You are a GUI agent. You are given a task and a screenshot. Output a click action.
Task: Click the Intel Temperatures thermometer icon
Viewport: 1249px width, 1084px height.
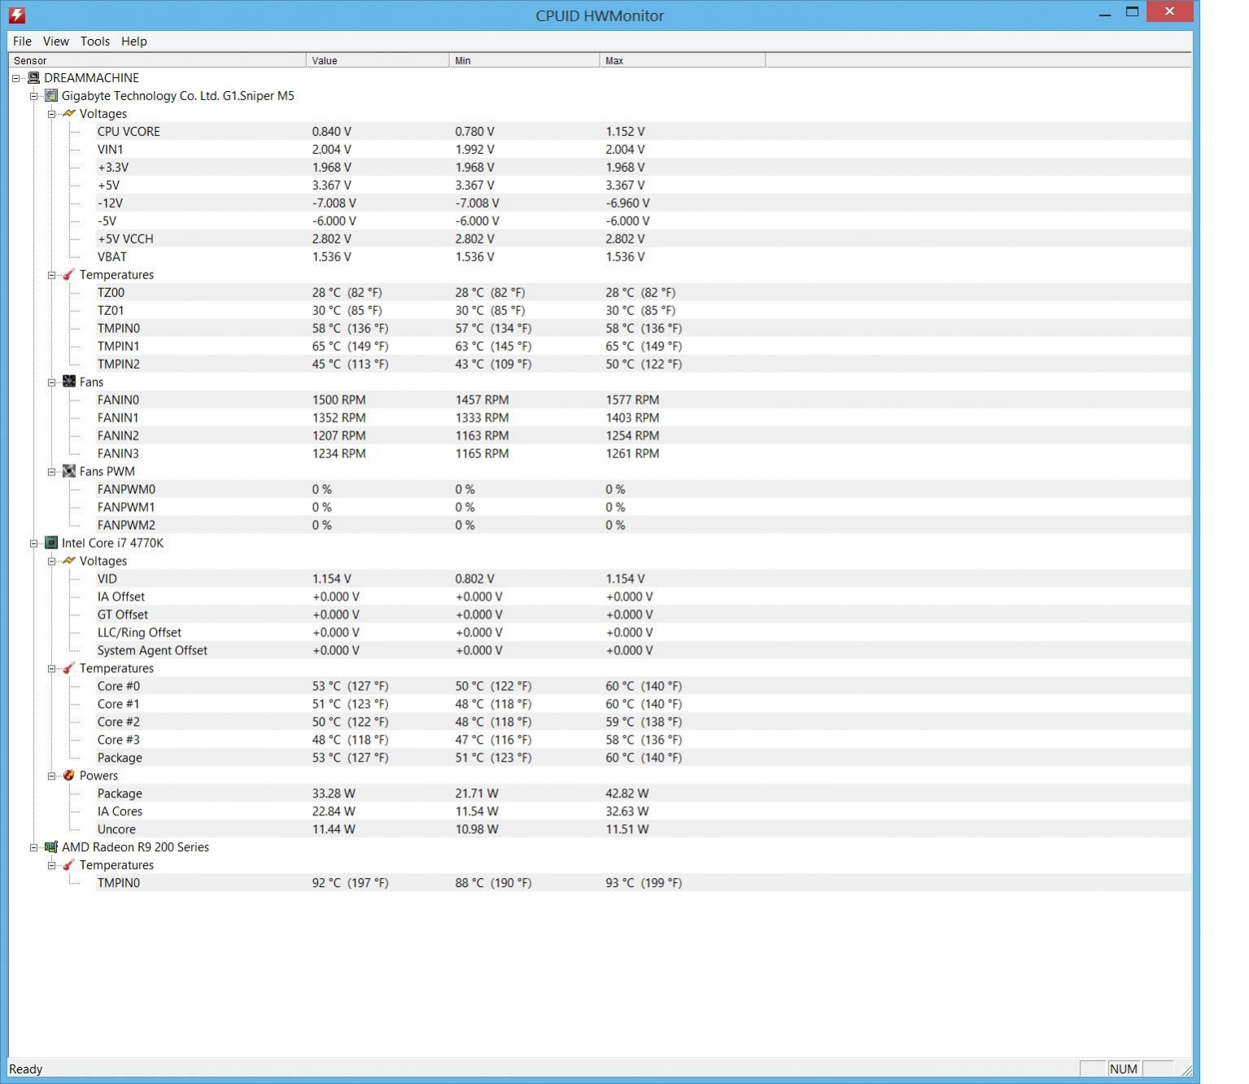pos(69,668)
